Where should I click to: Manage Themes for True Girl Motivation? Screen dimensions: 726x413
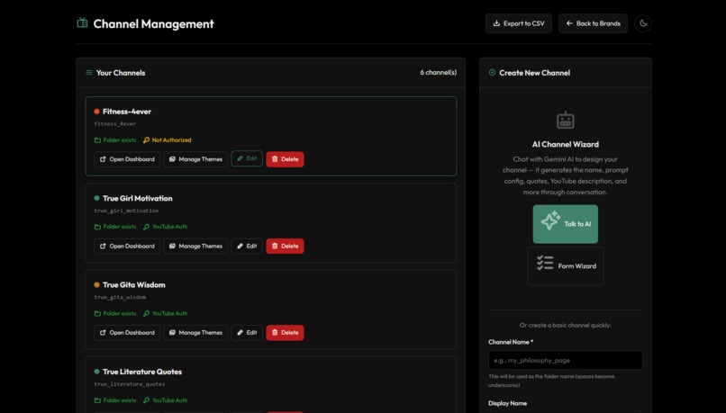tap(195, 246)
